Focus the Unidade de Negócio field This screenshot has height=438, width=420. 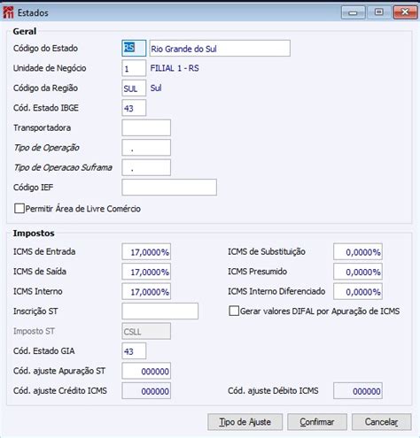tap(134, 68)
